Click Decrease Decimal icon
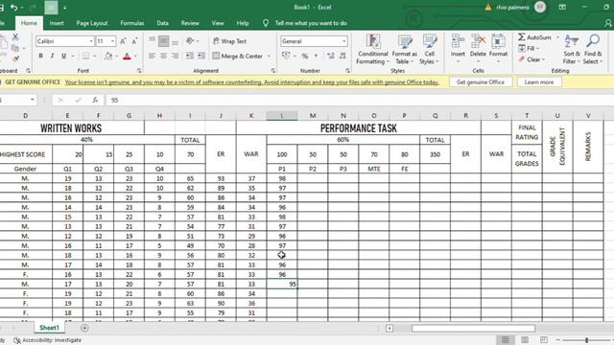The width and height of the screenshot is (614, 345). tap(342, 56)
